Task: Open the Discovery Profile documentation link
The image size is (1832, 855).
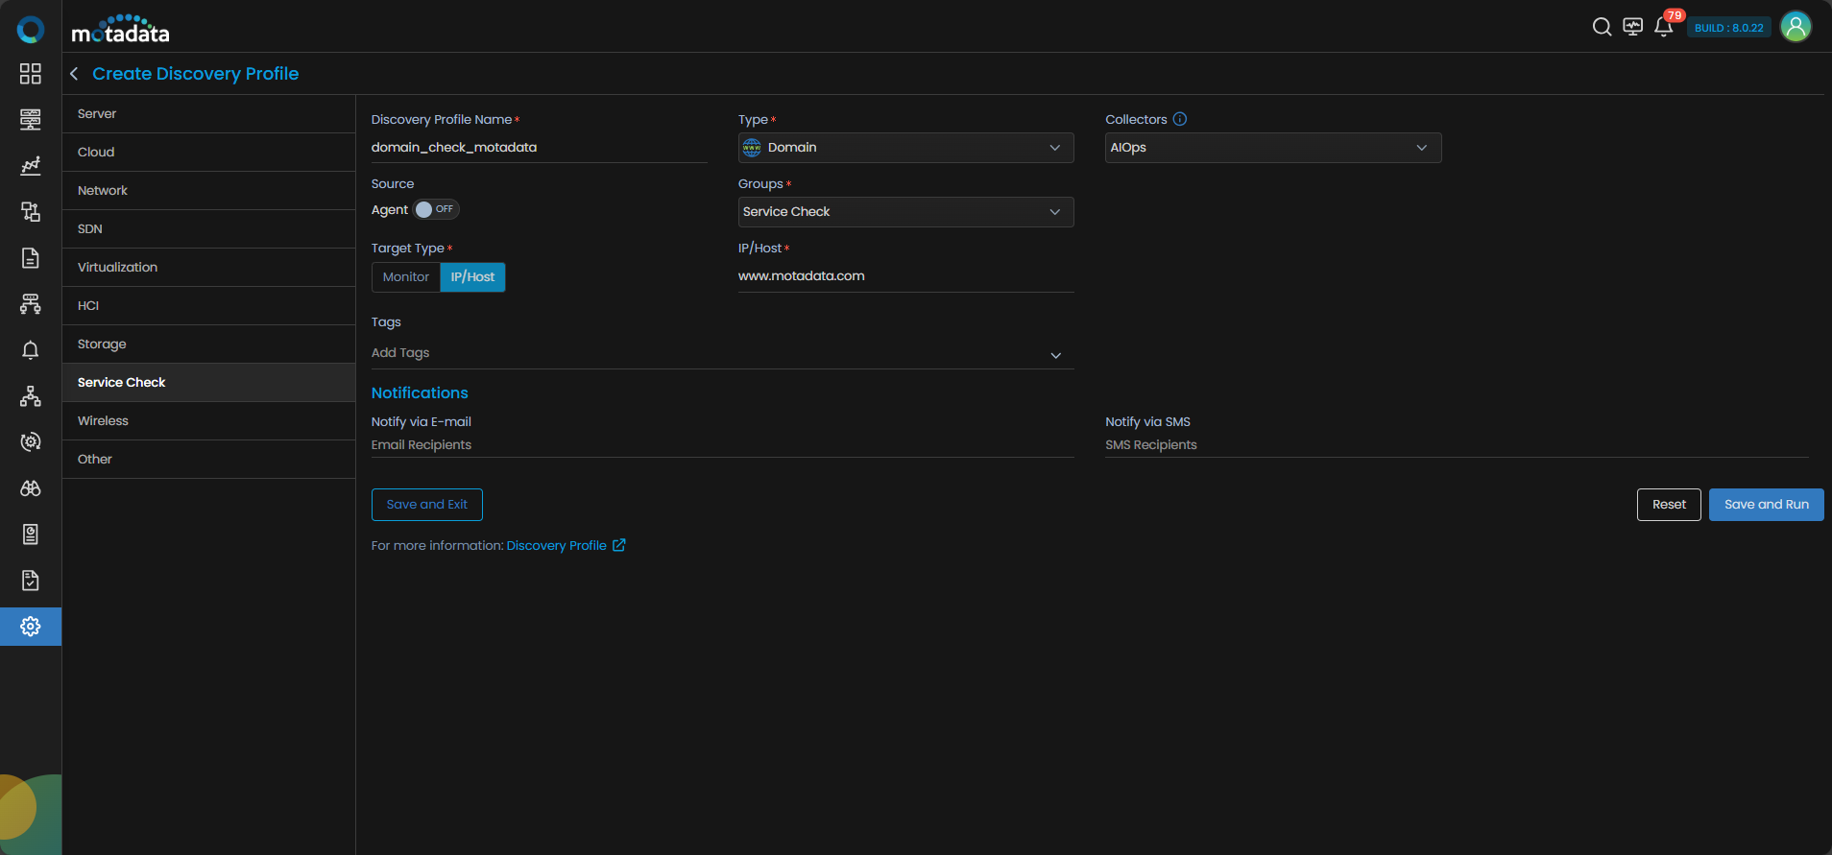Action: [557, 545]
